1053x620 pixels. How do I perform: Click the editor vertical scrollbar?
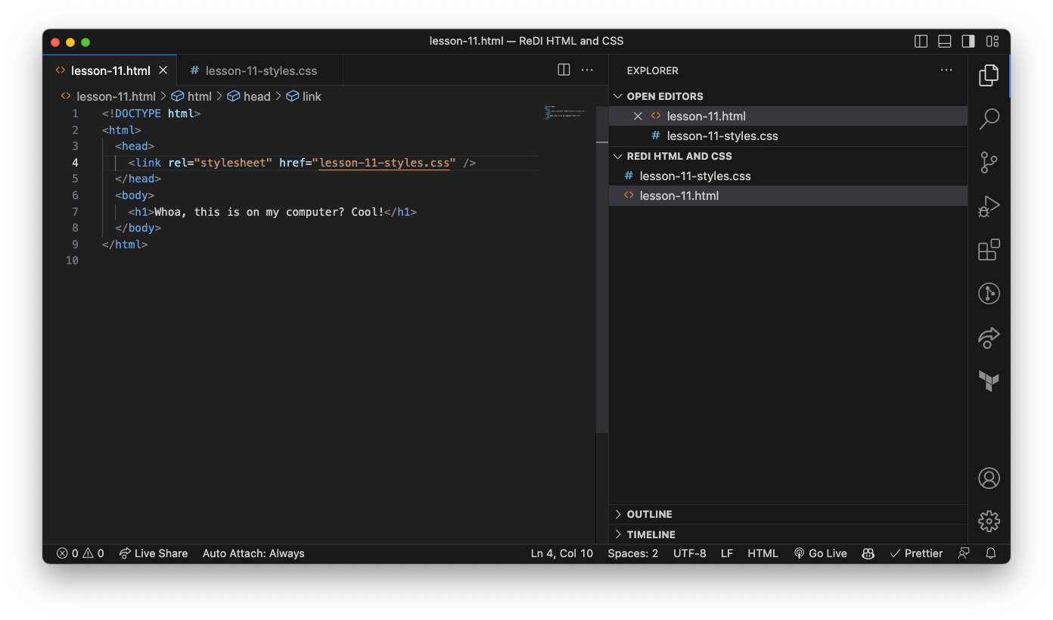[602, 269]
